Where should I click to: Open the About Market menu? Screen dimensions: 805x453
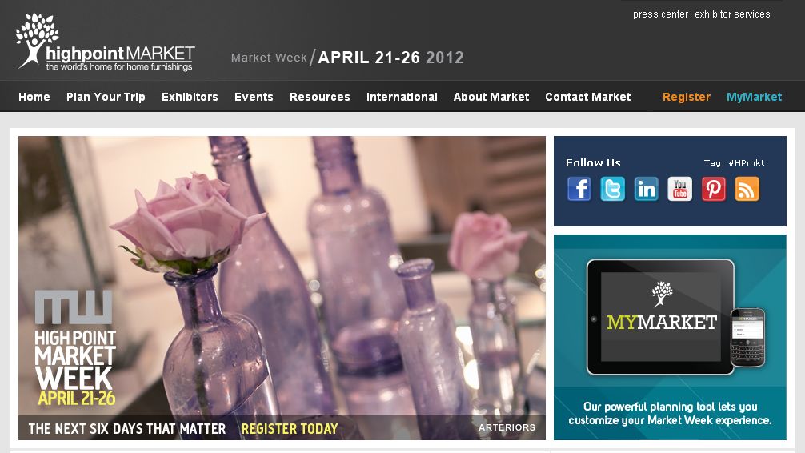click(491, 97)
